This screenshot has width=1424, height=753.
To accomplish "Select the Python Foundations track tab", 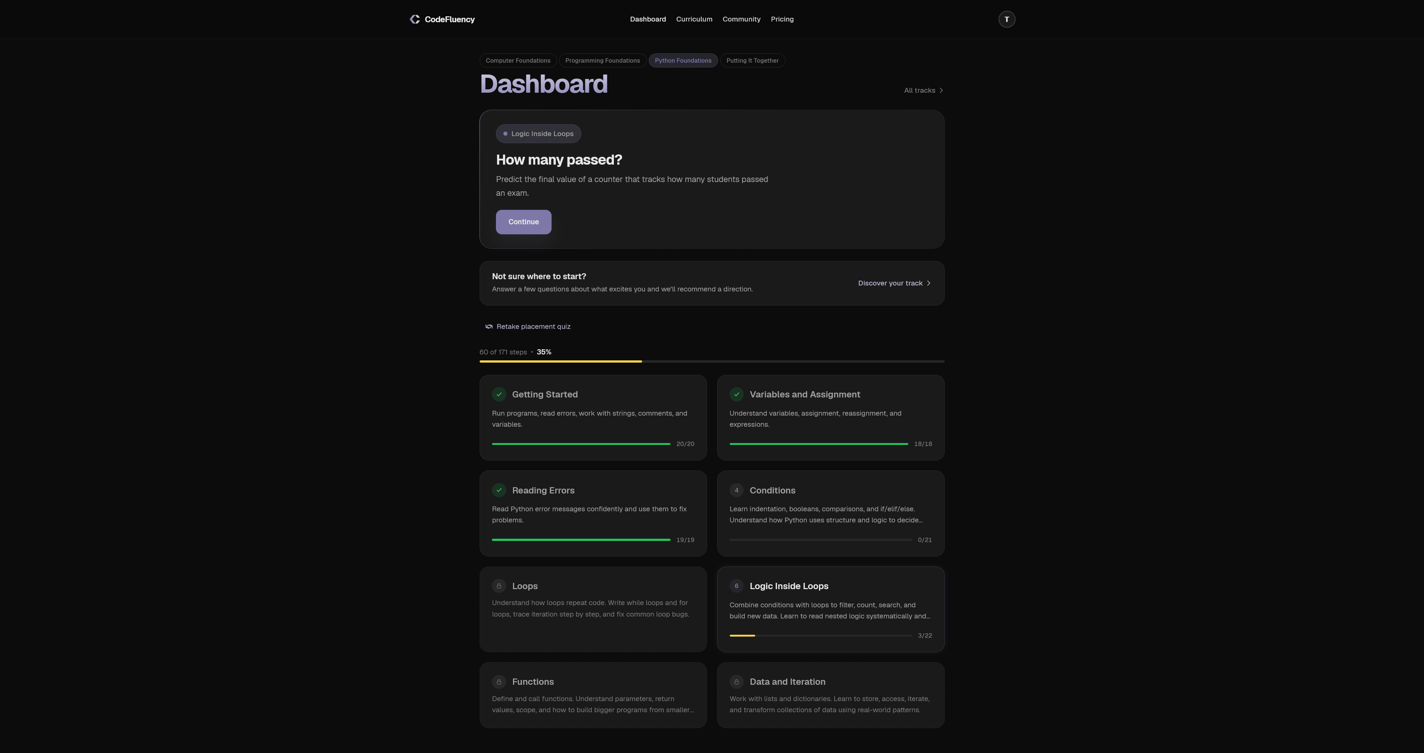I will [683, 61].
